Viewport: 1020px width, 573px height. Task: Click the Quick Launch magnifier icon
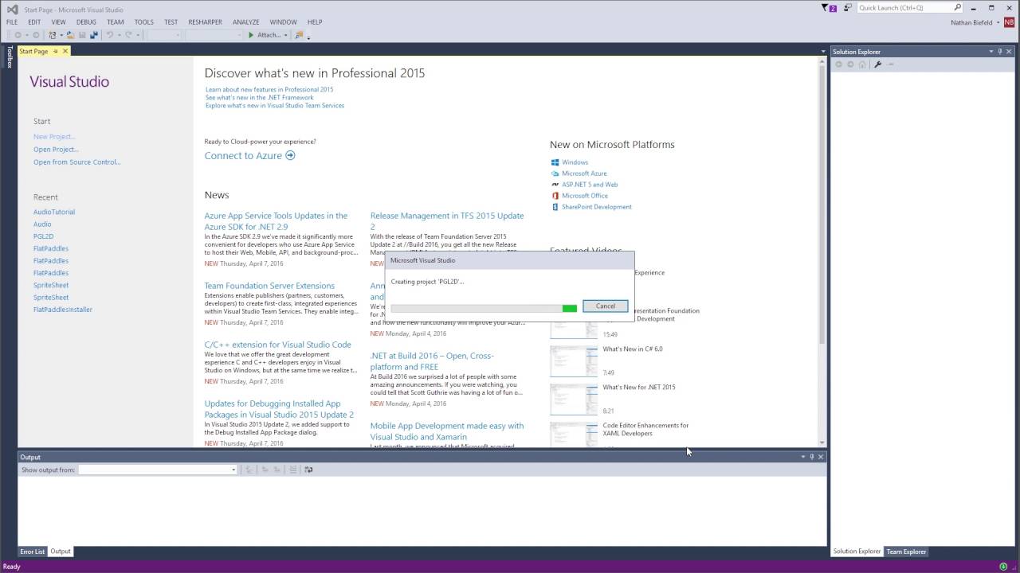(958, 7)
